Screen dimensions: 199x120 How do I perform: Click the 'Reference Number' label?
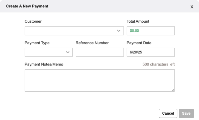[92, 43]
